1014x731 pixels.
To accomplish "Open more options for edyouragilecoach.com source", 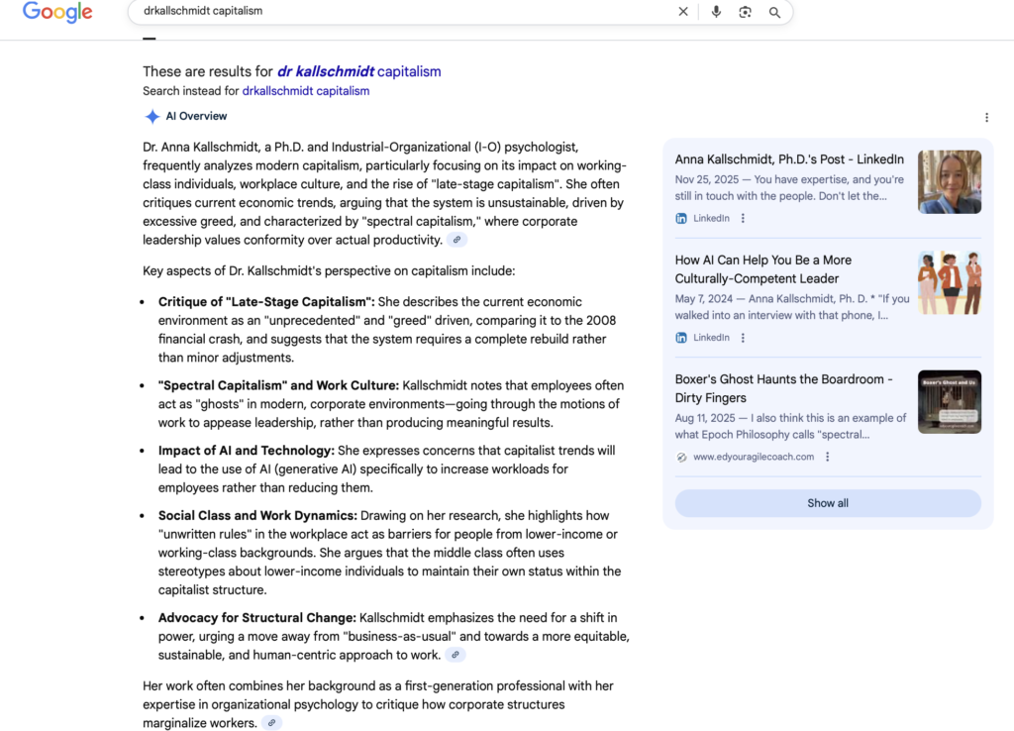I will (828, 457).
